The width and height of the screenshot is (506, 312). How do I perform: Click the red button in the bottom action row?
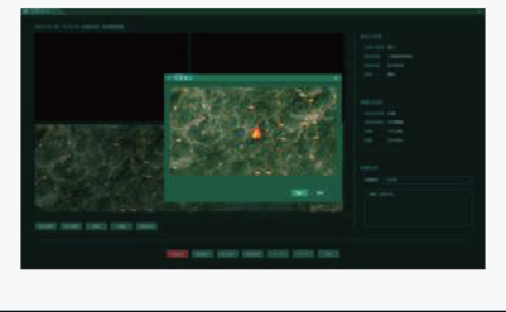[177, 254]
